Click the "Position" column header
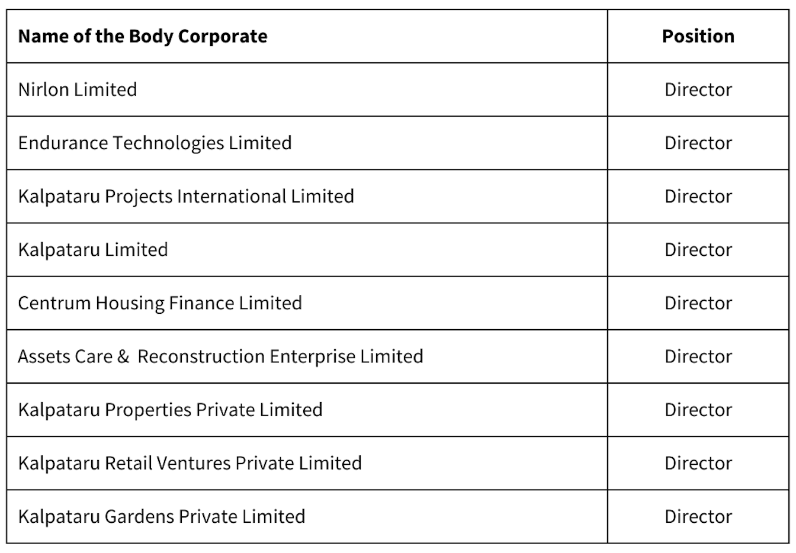Screen dimensions: 796x553 pyautogui.click(x=698, y=36)
